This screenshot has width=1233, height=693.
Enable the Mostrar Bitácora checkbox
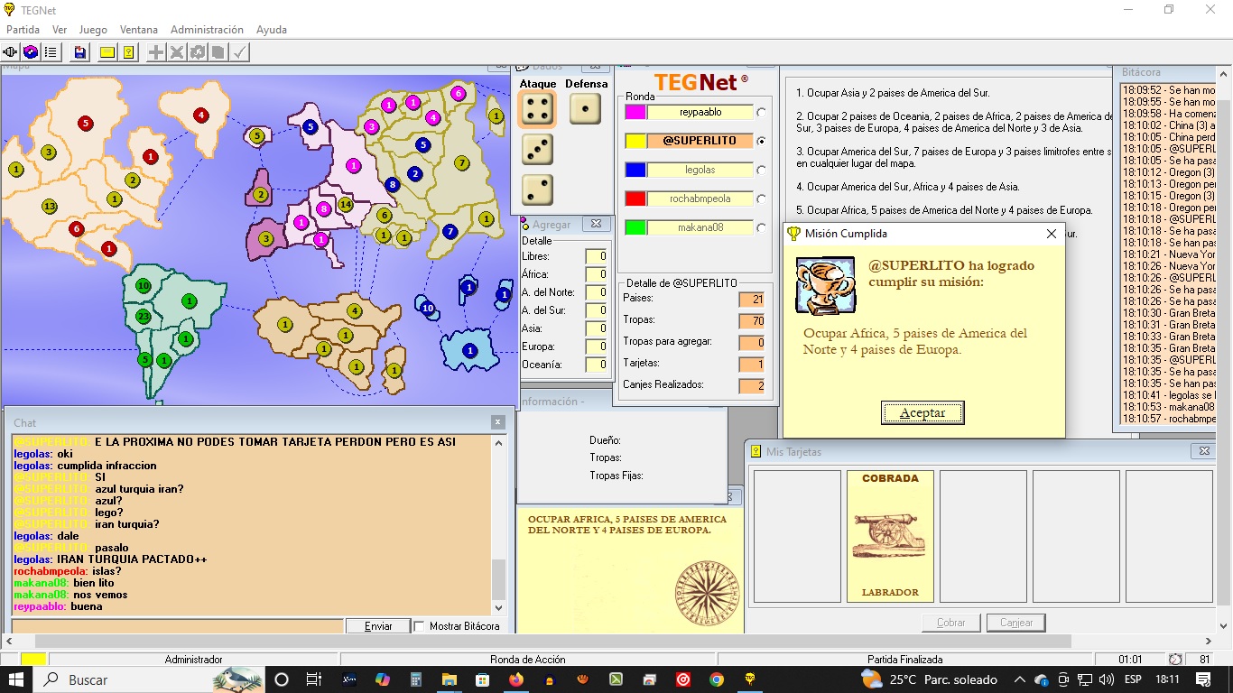click(x=419, y=626)
